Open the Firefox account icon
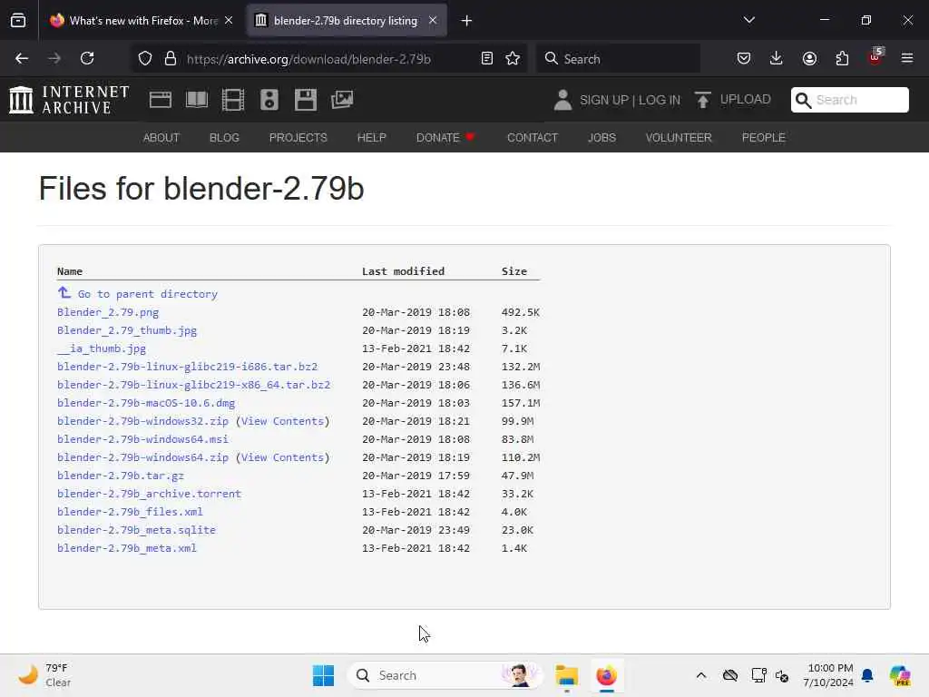 (809, 58)
